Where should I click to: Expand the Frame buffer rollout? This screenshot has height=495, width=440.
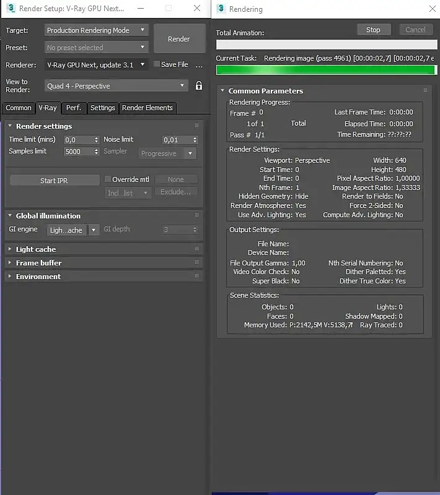pyautogui.click(x=10, y=262)
